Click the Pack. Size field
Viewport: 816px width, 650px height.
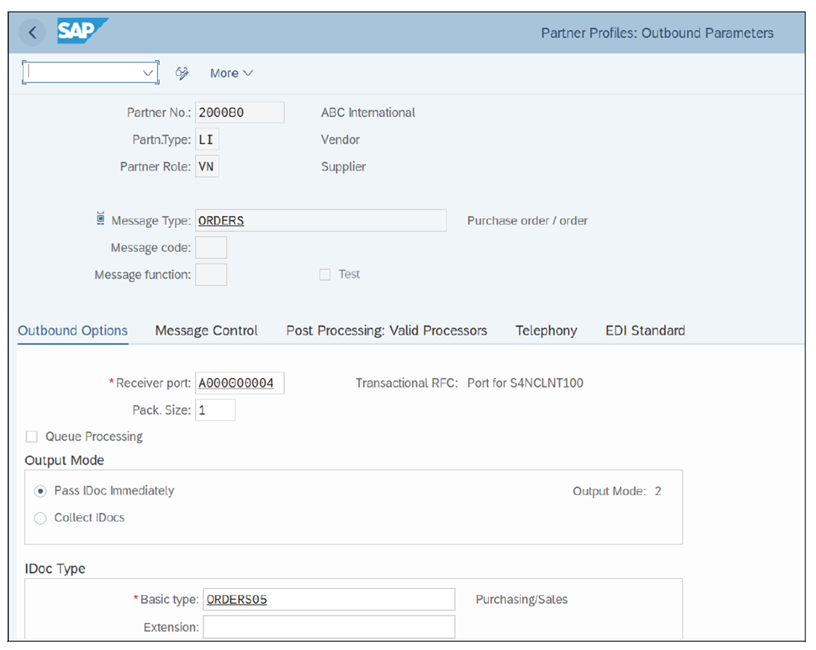pyautogui.click(x=215, y=410)
